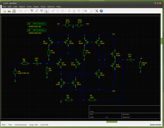Select resistor Rb 10k
The height and width of the screenshot is (128, 164).
[47, 71]
